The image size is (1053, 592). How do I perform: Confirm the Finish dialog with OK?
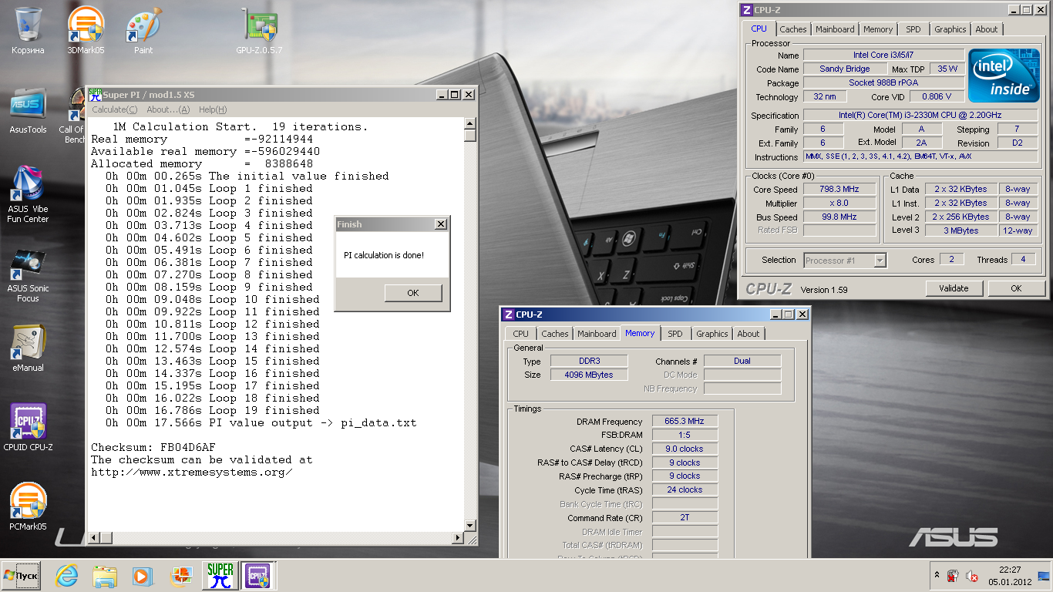pyautogui.click(x=413, y=293)
